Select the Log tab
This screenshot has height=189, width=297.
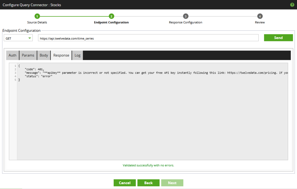coord(77,55)
